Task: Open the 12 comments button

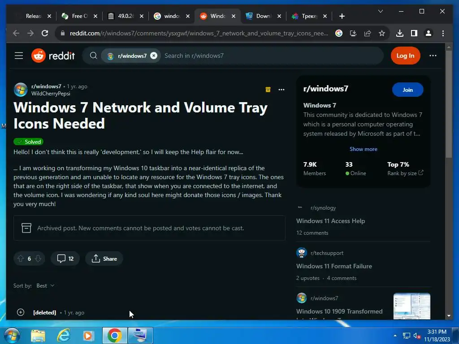Action: coord(65,258)
